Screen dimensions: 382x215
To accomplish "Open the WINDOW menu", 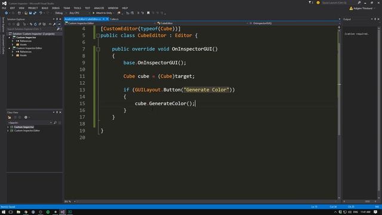I will click(113, 8).
